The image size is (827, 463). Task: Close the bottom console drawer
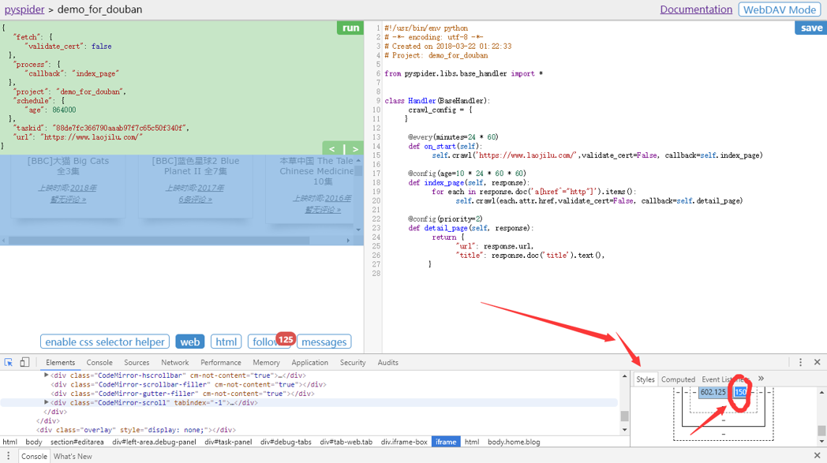(x=818, y=456)
